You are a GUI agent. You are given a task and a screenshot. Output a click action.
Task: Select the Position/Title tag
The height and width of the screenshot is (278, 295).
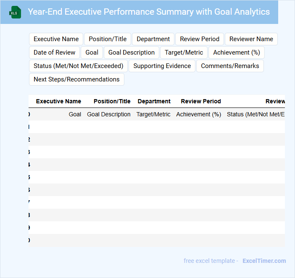point(108,39)
